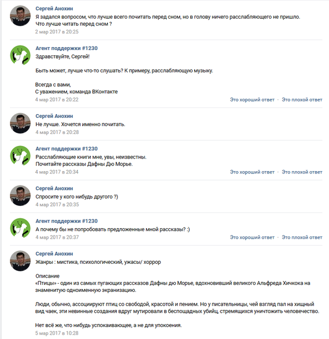Click "Агент поддержки #1230" name above the greeting

pyautogui.click(x=66, y=48)
